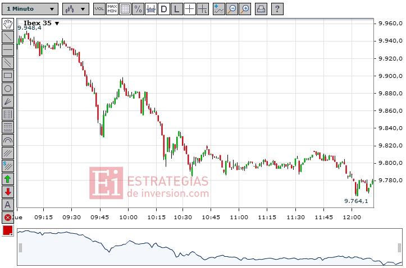Screen dimensions: 406x268
Task: Pick the horizontal line tool
Action: 8,49
